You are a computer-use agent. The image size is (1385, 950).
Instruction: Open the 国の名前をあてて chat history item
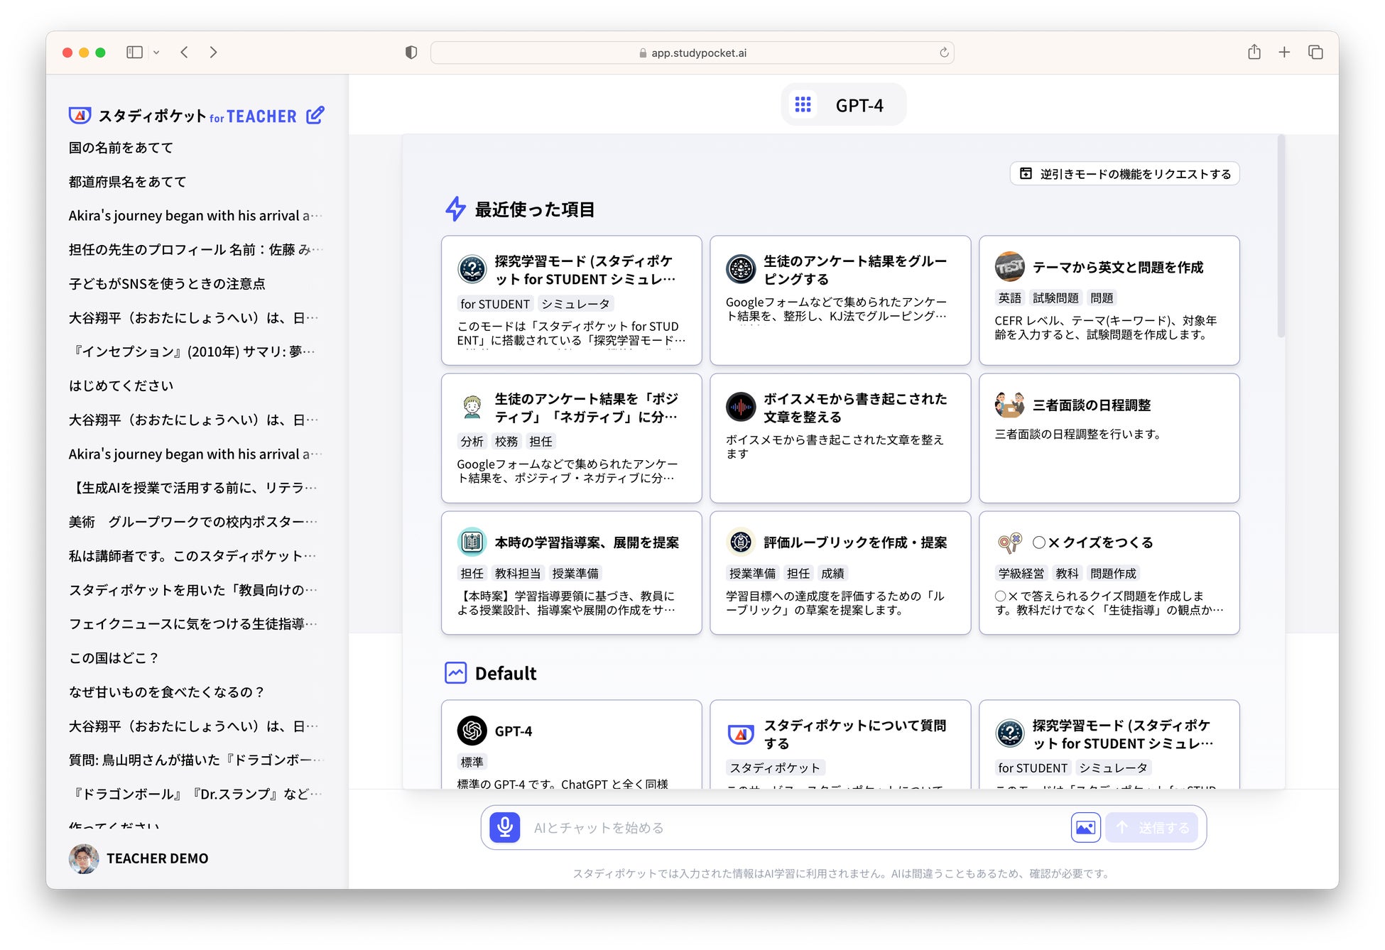pyautogui.click(x=121, y=148)
